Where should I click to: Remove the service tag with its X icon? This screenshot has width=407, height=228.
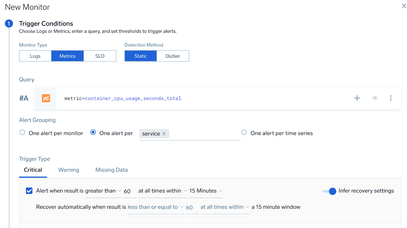click(x=164, y=134)
